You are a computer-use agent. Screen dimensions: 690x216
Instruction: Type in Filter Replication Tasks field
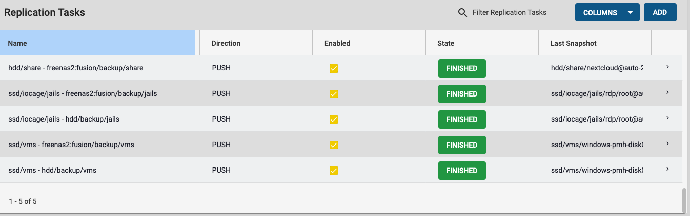(518, 13)
